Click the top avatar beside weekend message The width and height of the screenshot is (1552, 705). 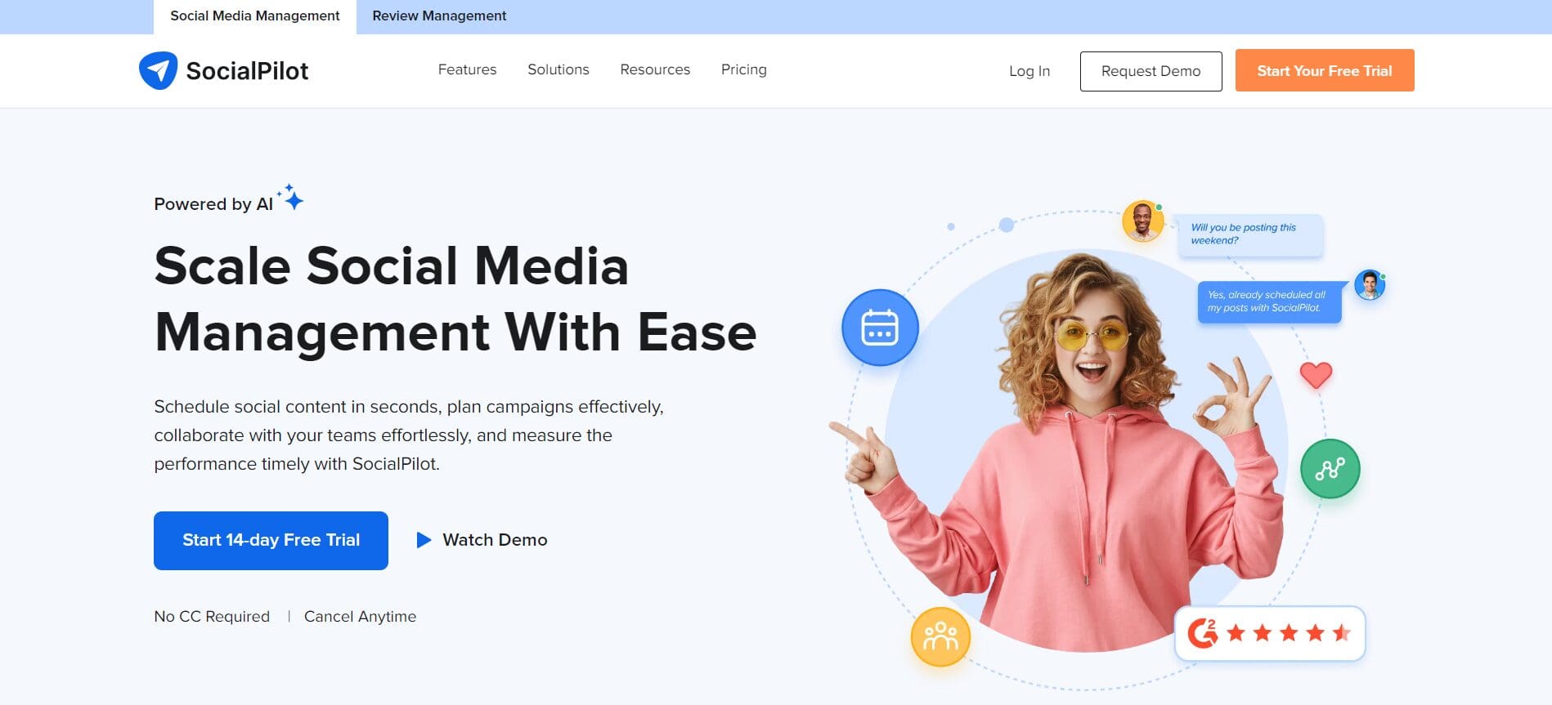tap(1142, 221)
